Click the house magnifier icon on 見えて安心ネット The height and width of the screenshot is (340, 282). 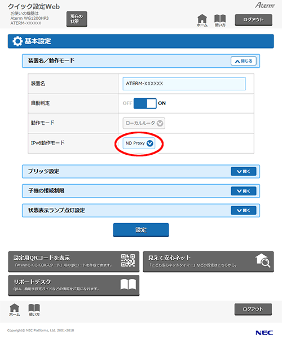[x=263, y=260]
